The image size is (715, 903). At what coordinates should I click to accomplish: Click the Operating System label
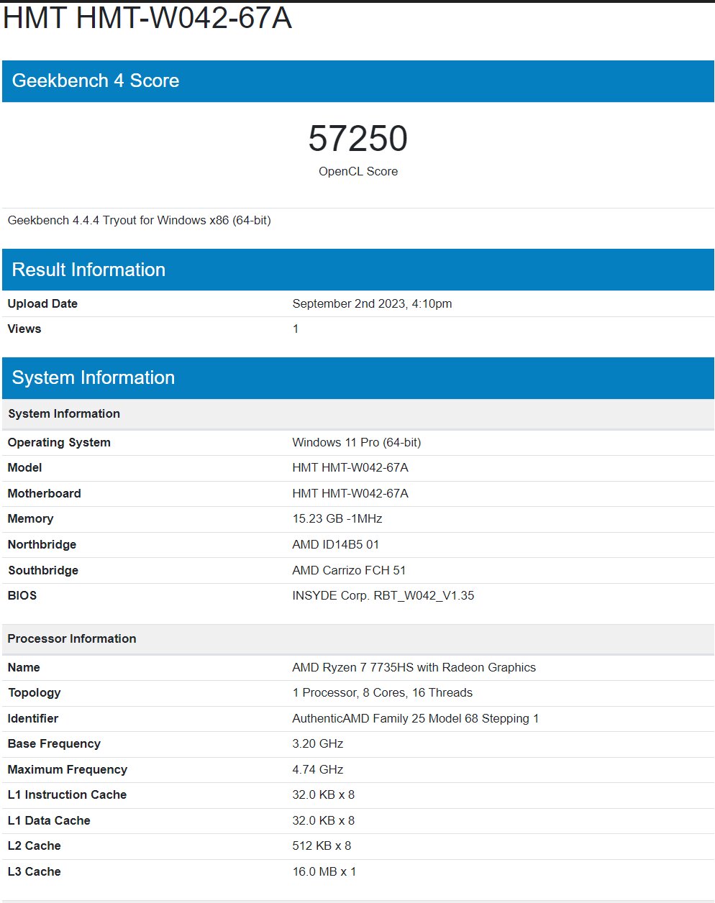pyautogui.click(x=59, y=442)
